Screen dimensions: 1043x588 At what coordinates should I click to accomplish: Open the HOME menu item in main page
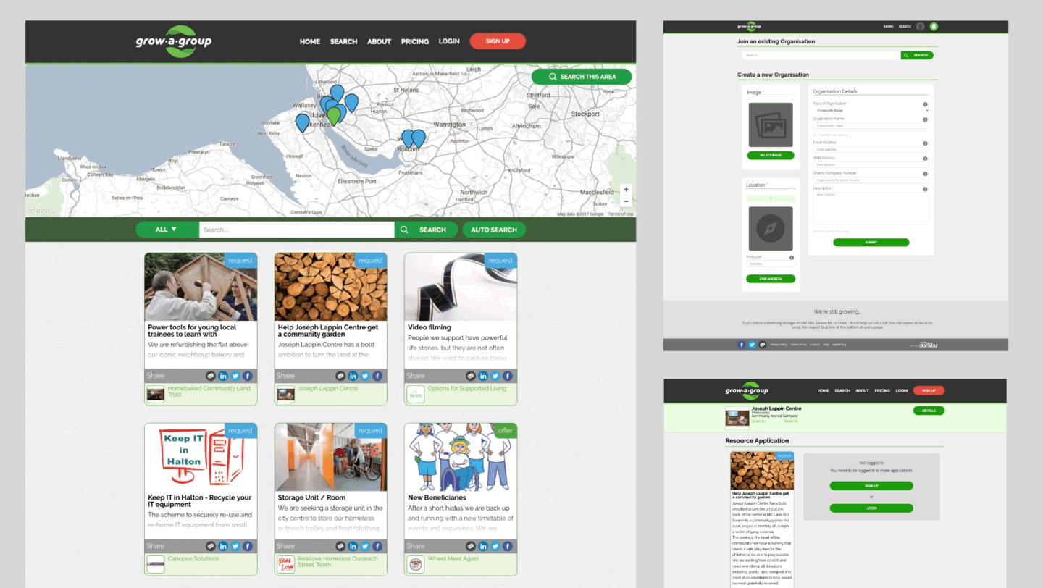[309, 41]
